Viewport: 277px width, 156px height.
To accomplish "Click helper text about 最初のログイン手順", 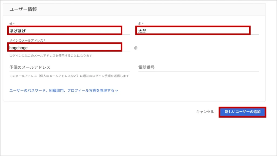I will coord(69,76).
